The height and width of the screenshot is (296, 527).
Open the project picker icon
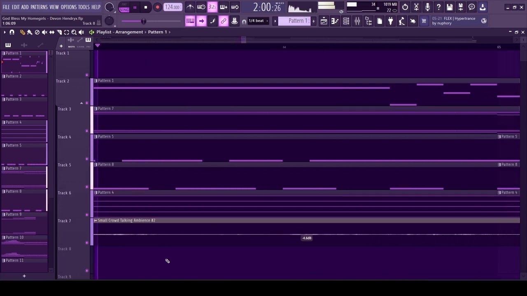(379, 21)
